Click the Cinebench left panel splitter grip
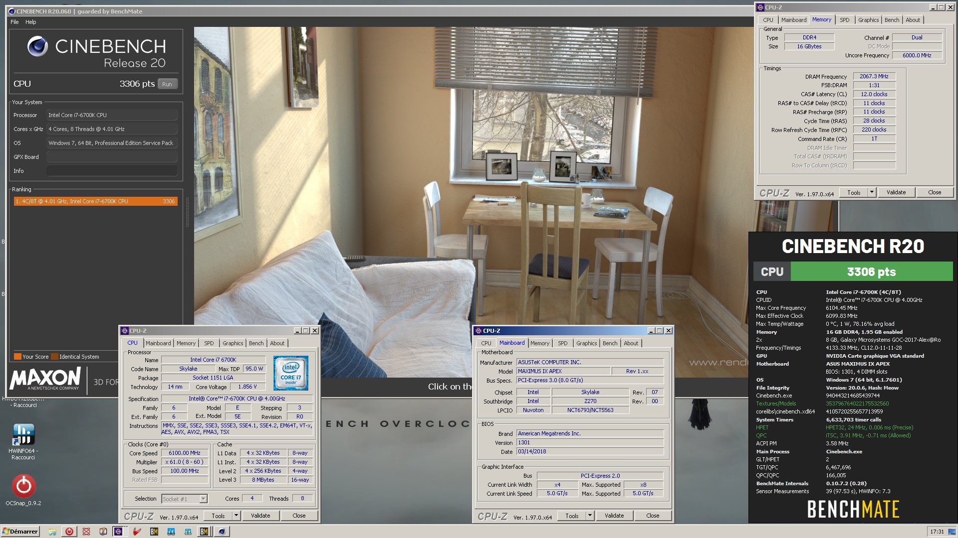Image resolution: width=958 pixels, height=538 pixels. click(188, 212)
